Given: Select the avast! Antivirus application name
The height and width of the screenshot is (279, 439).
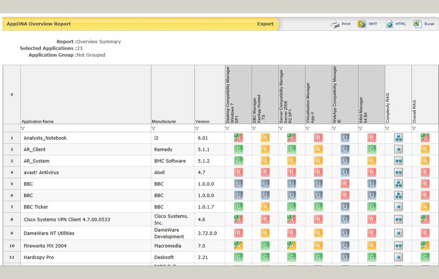Looking at the screenshot, I should pyautogui.click(x=41, y=172).
